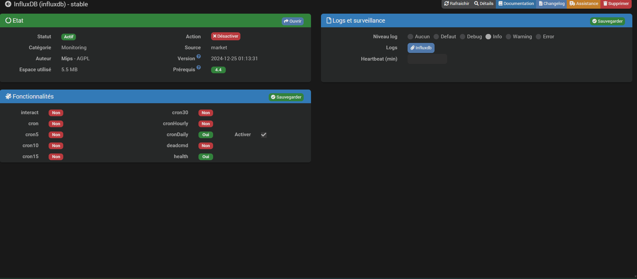
Task: Save the Fonctionnalités settings
Action: pos(286,97)
